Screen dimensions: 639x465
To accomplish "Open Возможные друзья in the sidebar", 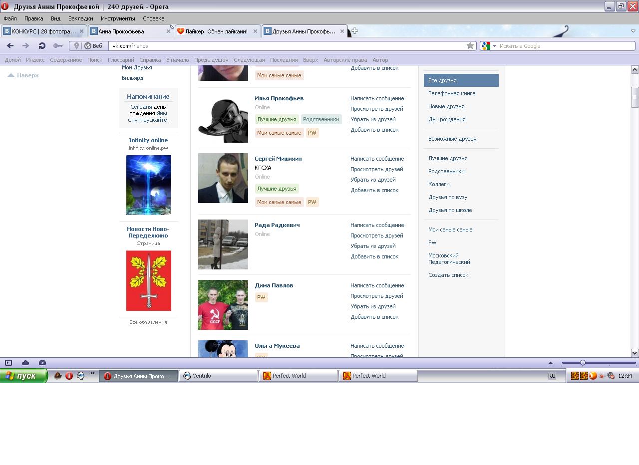I will pyautogui.click(x=452, y=139).
